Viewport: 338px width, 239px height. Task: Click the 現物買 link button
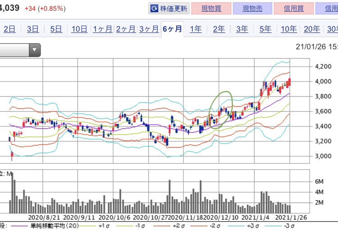pos(211,9)
